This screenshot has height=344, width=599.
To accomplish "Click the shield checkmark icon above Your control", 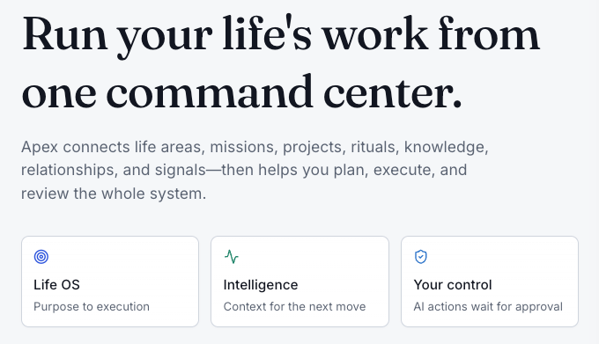I will (x=421, y=257).
